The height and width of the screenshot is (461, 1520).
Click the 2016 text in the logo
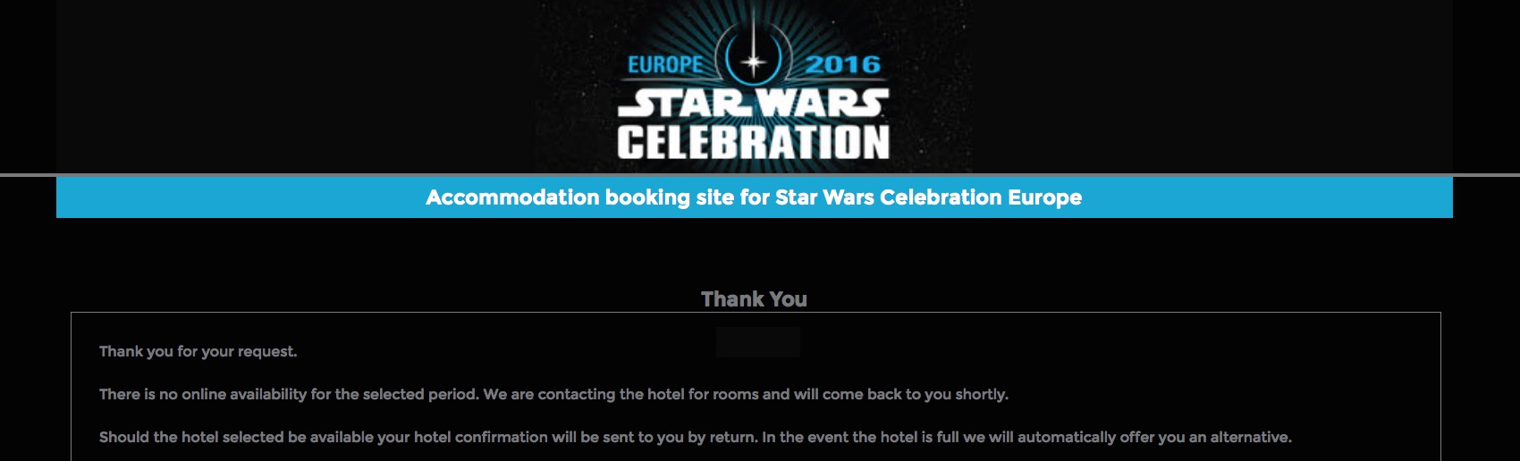click(x=843, y=64)
